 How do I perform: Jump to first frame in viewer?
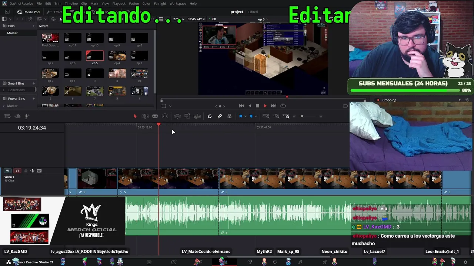coord(241,106)
